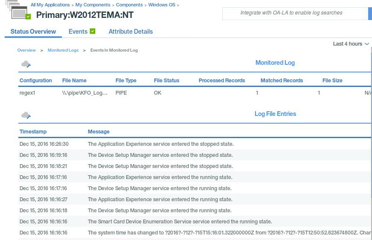Go to All My Applications breadcrumb

tap(50, 5)
